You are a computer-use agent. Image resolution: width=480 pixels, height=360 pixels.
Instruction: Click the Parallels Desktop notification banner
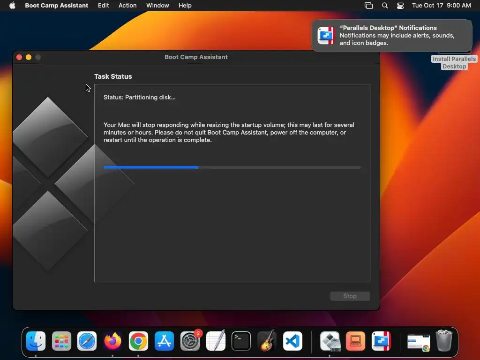[x=392, y=36]
